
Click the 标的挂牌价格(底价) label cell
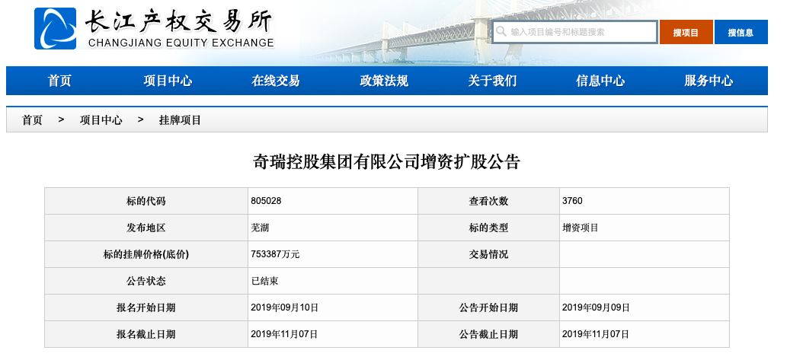(x=146, y=254)
